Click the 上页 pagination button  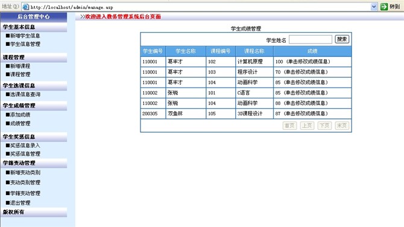pyautogui.click(x=307, y=126)
